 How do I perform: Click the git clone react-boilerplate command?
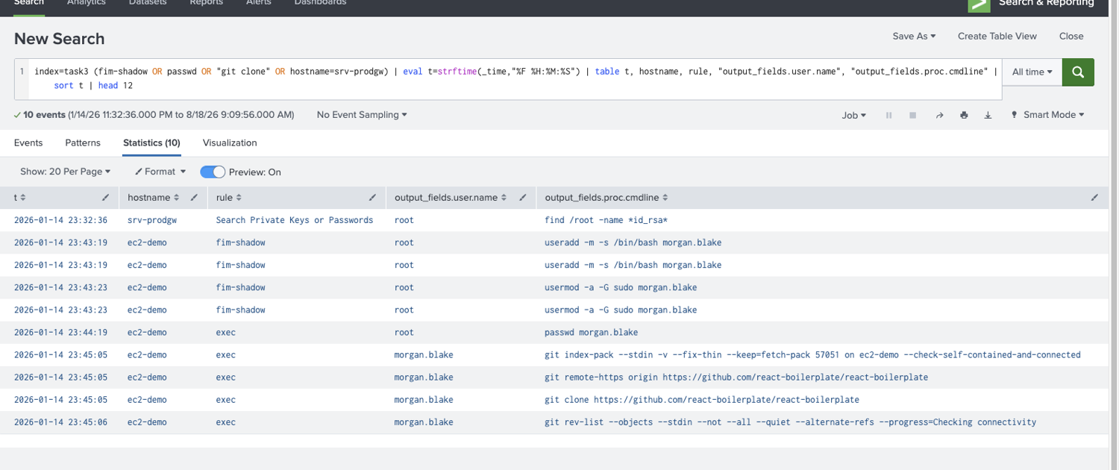point(702,399)
